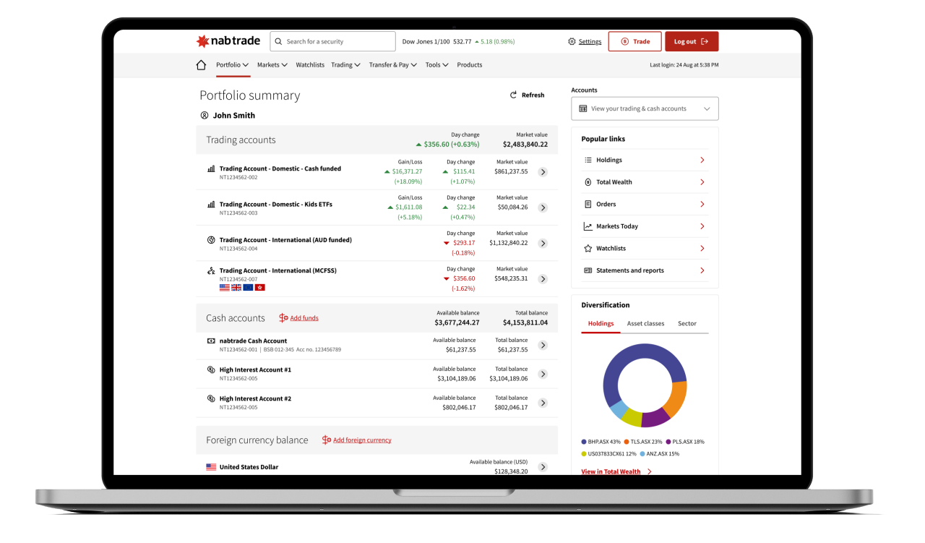Screen dimensions: 925x543
Task: Open International MCFSS account arrow
Action: tap(543, 279)
